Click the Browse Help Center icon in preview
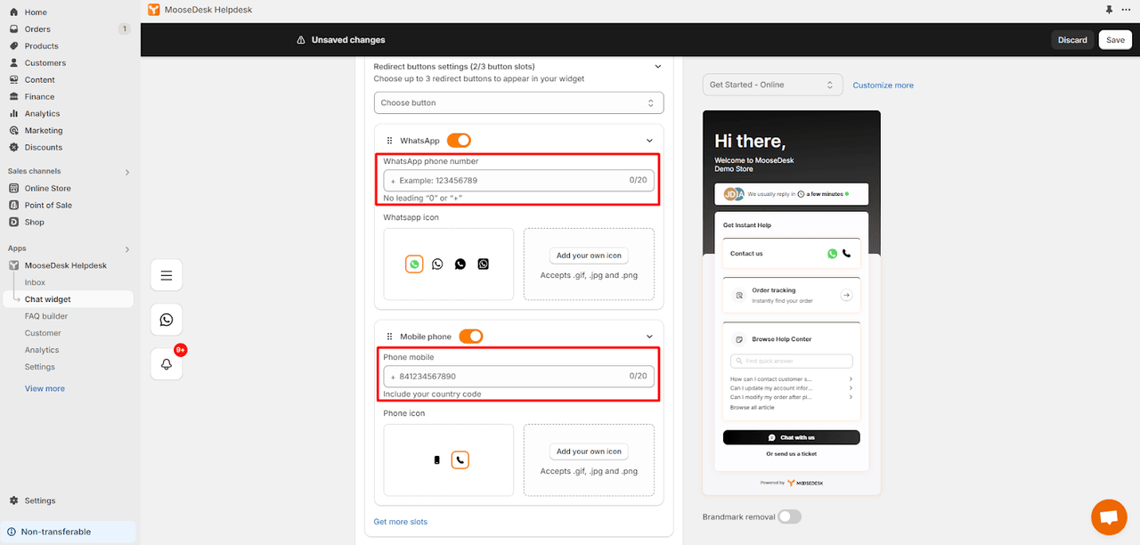Image resolution: width=1140 pixels, height=545 pixels. [738, 339]
